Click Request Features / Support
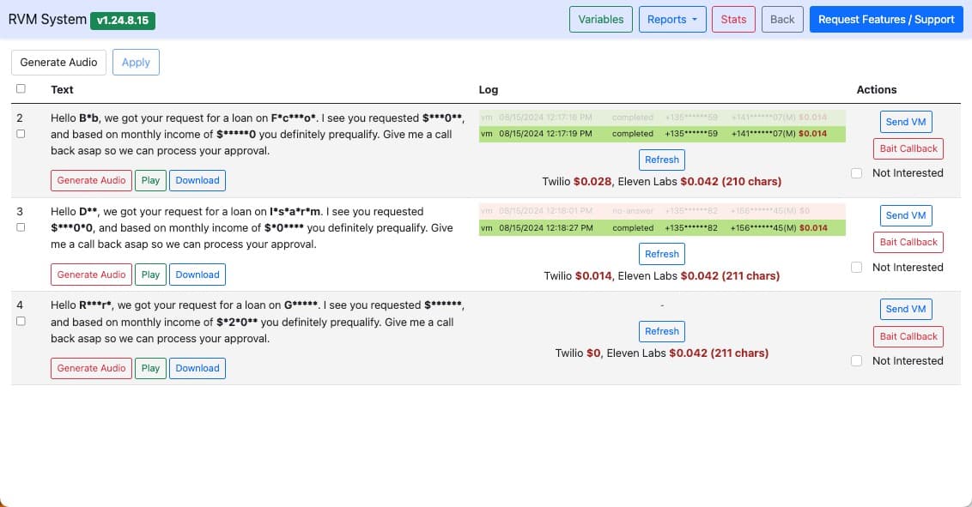Viewport: 972px width, 507px height. tap(886, 19)
